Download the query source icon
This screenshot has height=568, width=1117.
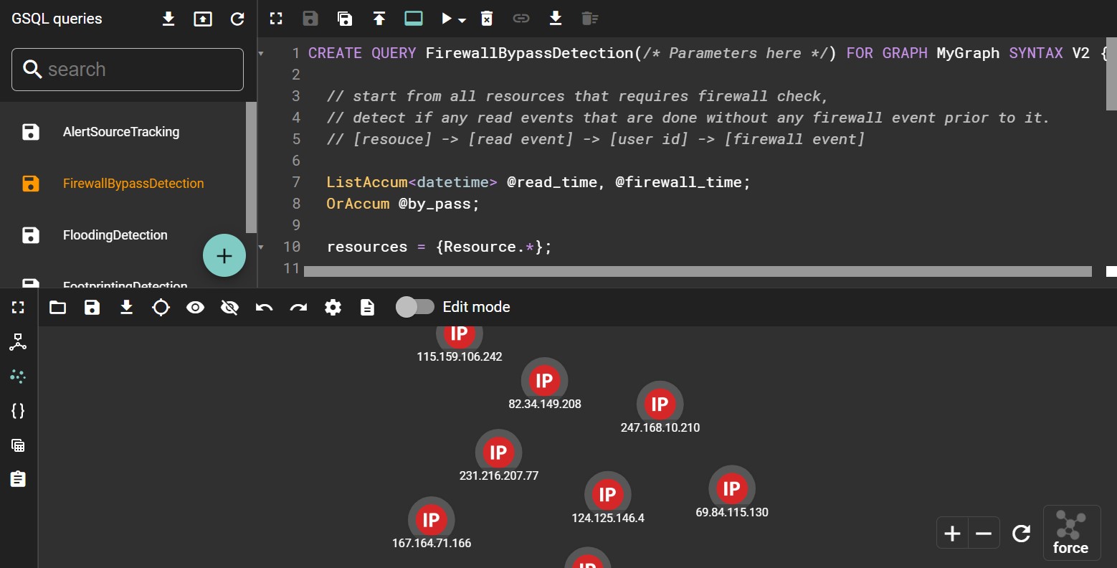pos(556,19)
